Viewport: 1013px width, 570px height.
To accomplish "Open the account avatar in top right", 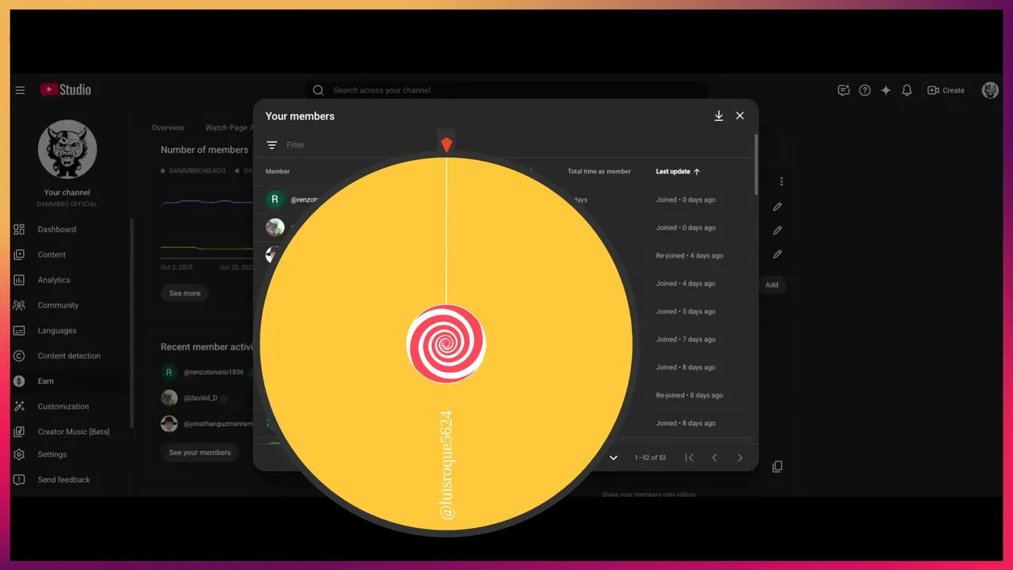I will click(990, 90).
